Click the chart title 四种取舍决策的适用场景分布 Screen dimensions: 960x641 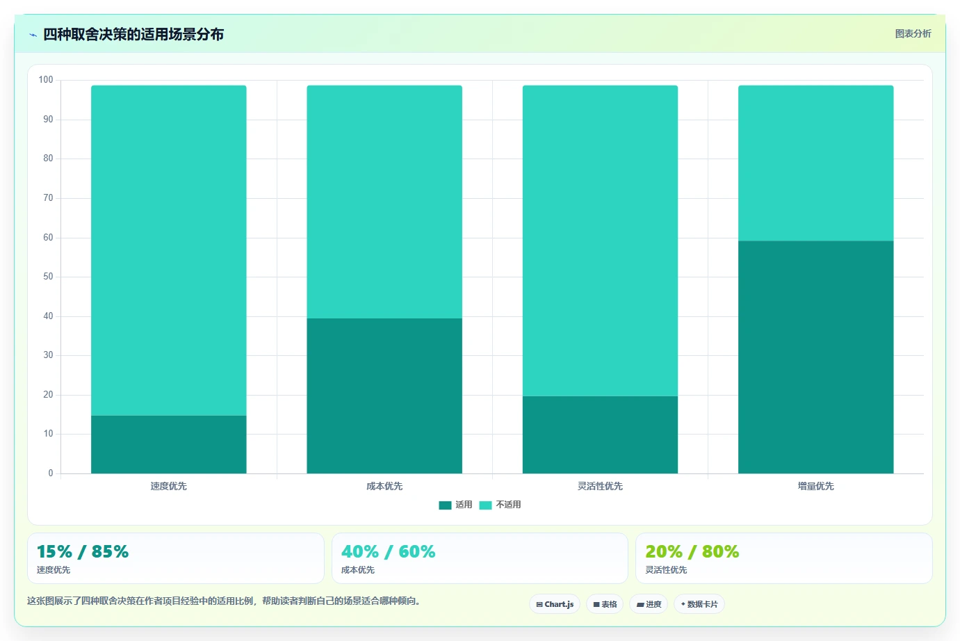pos(133,34)
